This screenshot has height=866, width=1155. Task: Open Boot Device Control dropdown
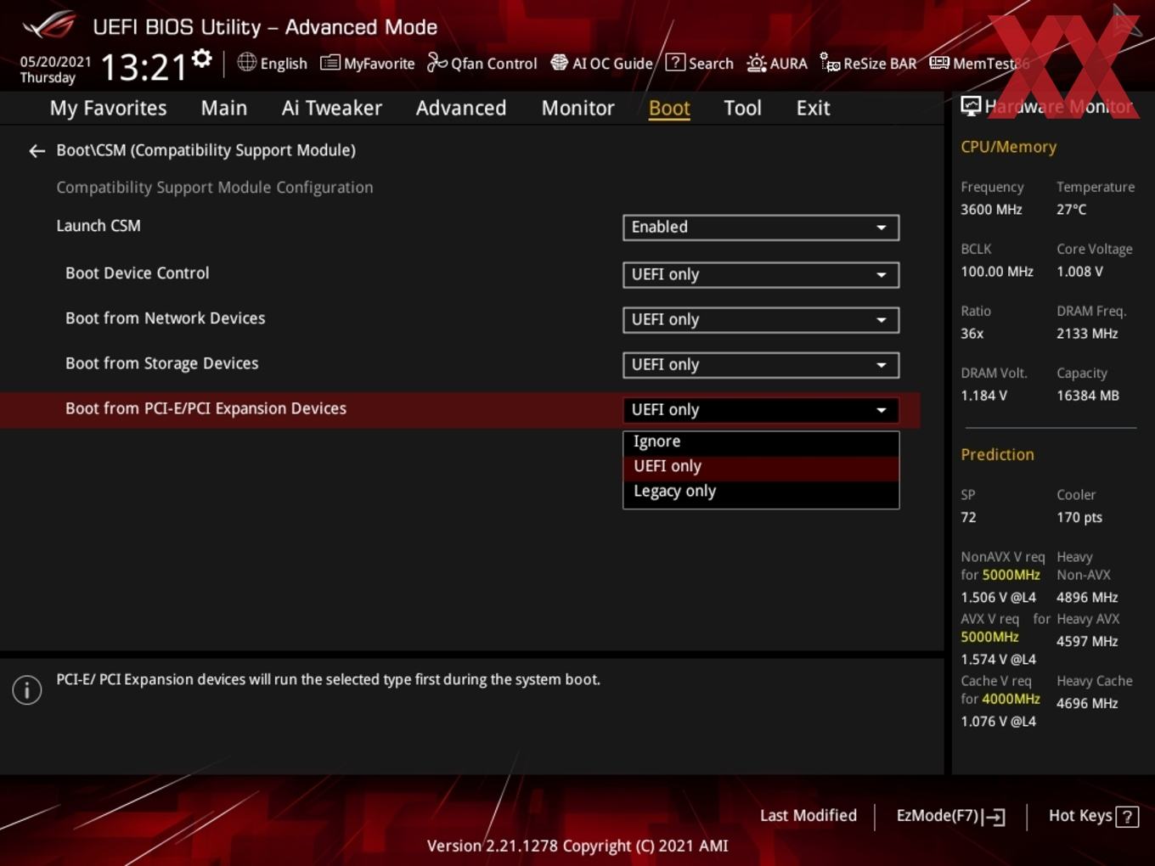coord(761,274)
